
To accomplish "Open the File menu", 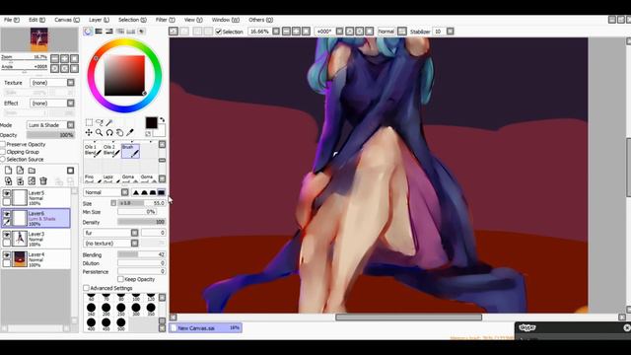I will point(11,20).
